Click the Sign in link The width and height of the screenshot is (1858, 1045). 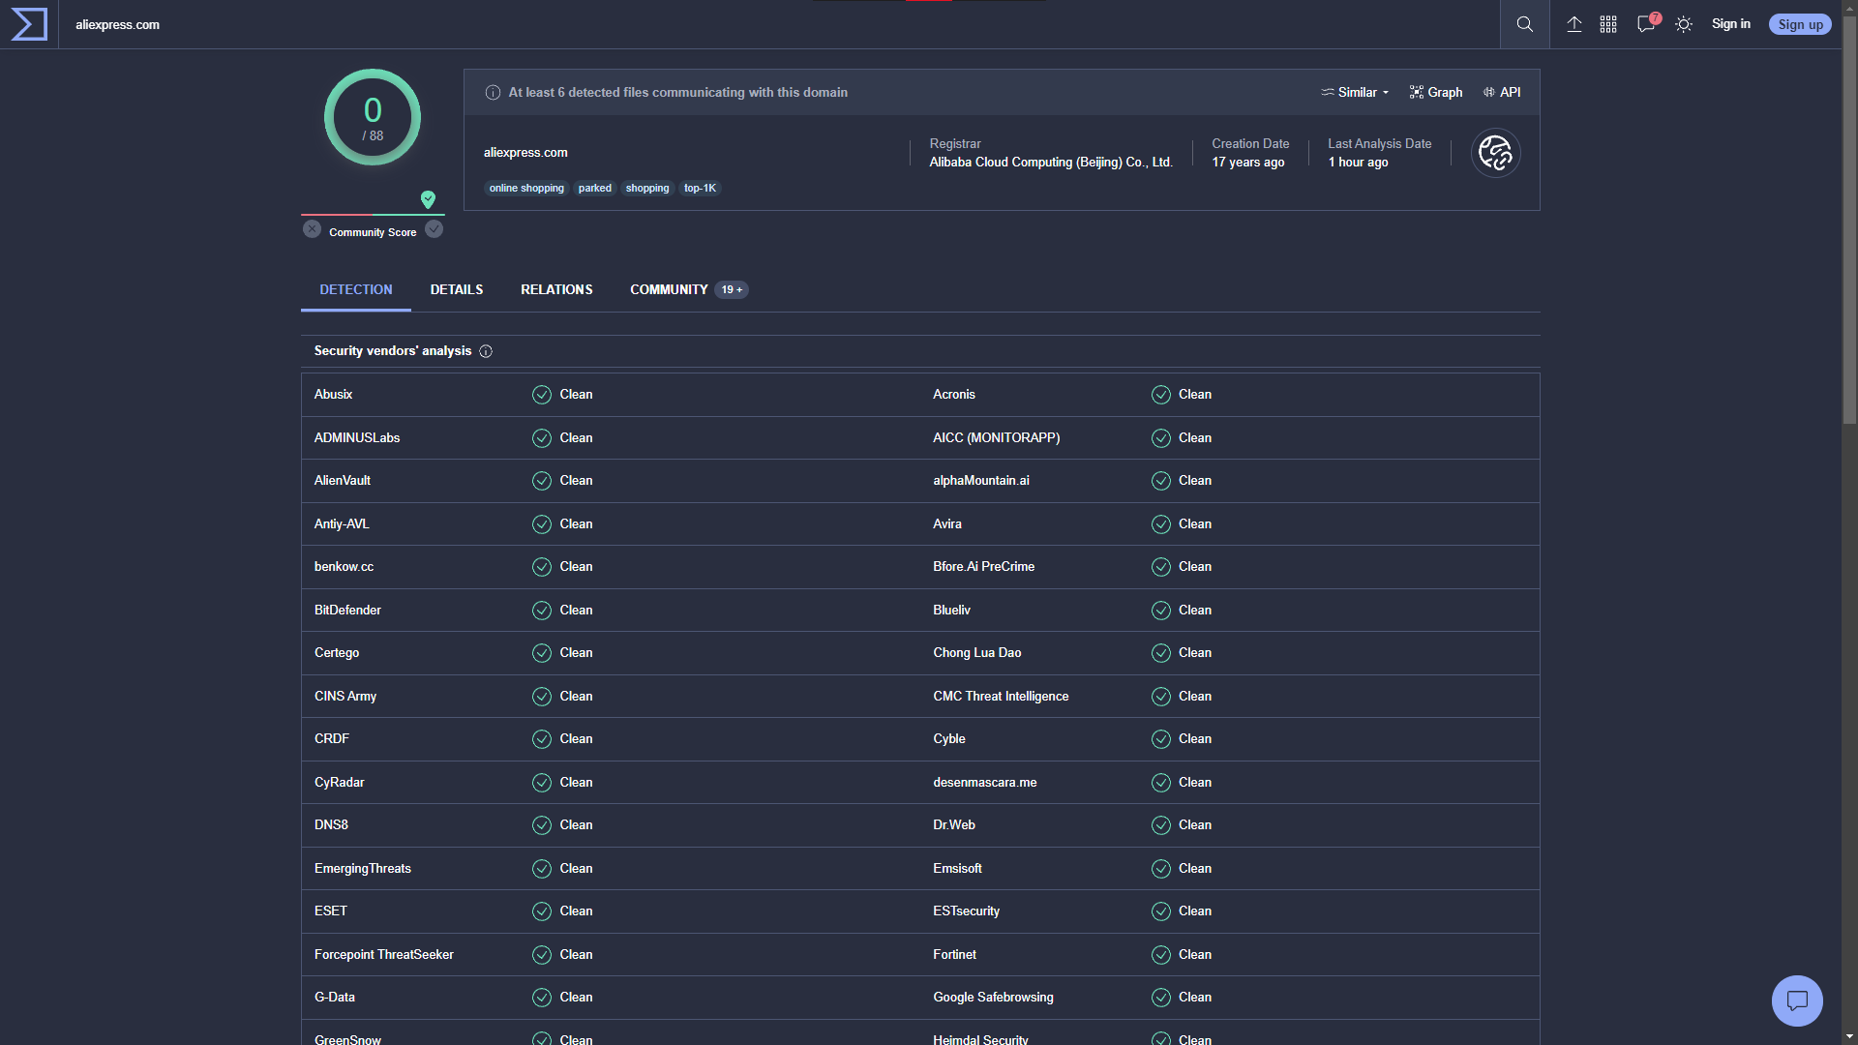coord(1730,24)
